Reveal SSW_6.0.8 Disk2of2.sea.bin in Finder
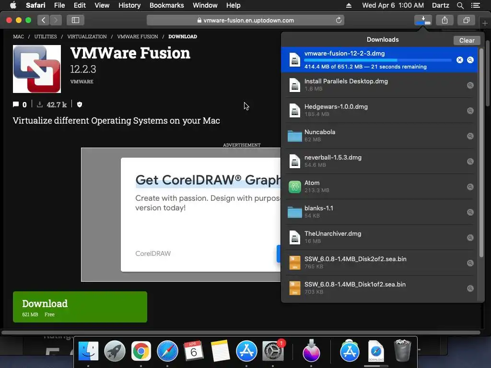Image resolution: width=491 pixels, height=368 pixels. pos(470,263)
